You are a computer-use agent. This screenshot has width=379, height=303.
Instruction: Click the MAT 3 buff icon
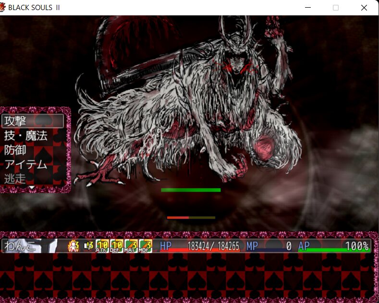coord(131,246)
